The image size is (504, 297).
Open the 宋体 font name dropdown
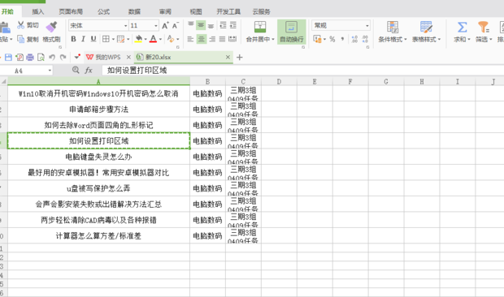(125, 26)
